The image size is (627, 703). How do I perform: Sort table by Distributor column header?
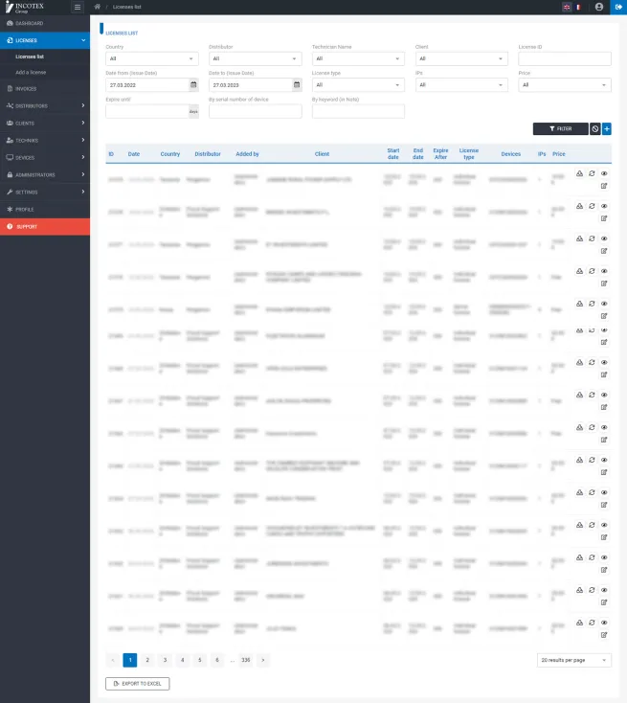[208, 154]
